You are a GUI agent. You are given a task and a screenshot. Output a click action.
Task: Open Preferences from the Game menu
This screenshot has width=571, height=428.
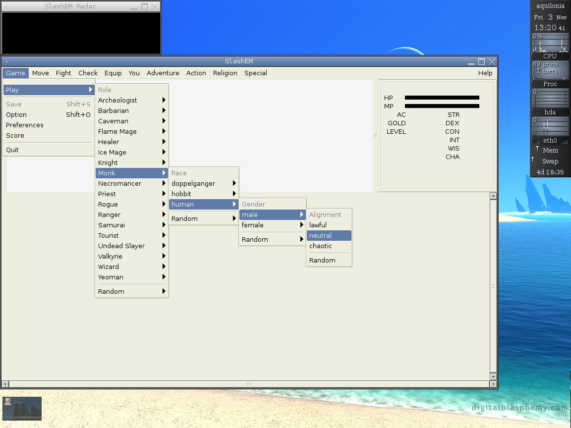point(25,125)
